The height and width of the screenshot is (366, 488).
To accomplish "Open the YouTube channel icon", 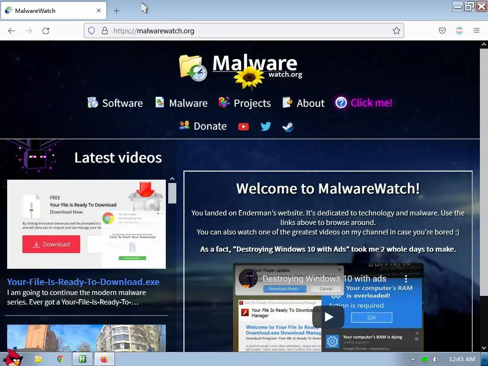I will (x=244, y=126).
